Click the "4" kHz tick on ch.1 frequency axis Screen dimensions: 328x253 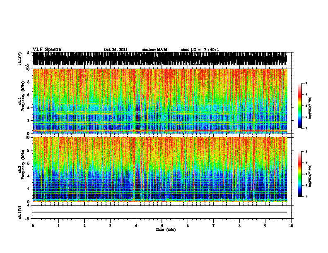[x=29, y=108]
